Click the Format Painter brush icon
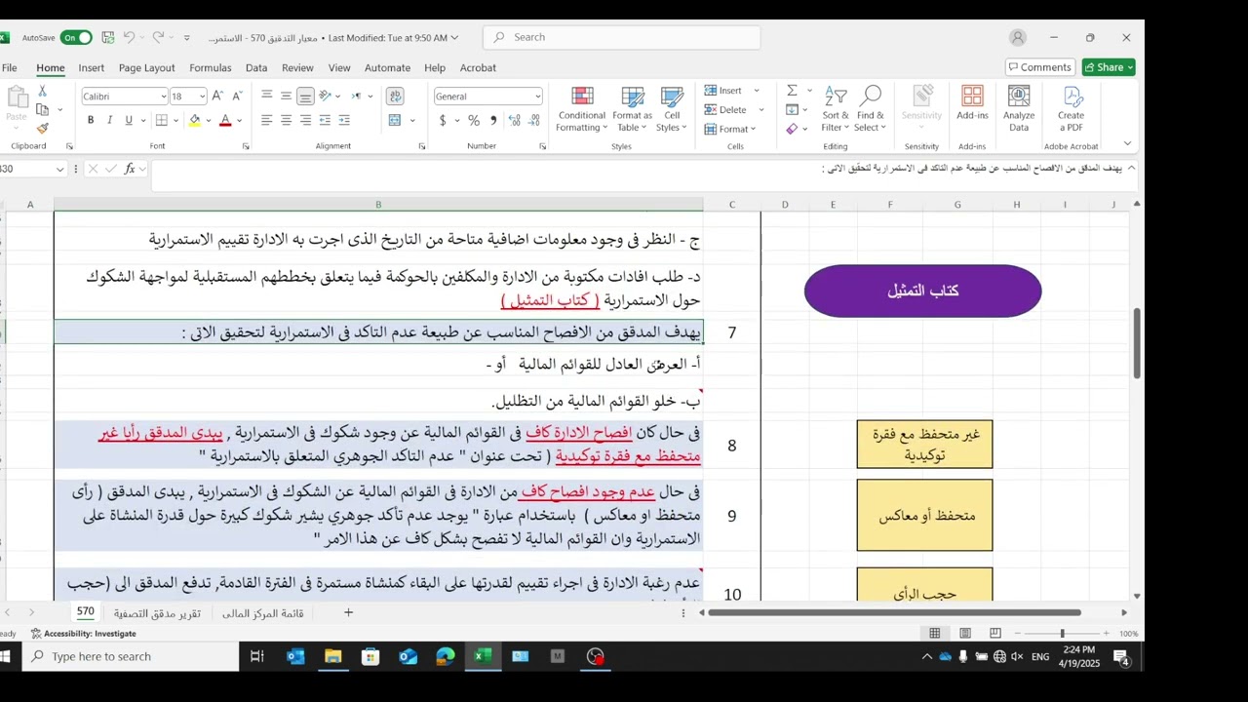This screenshot has height=702, width=1248. pos(42,128)
